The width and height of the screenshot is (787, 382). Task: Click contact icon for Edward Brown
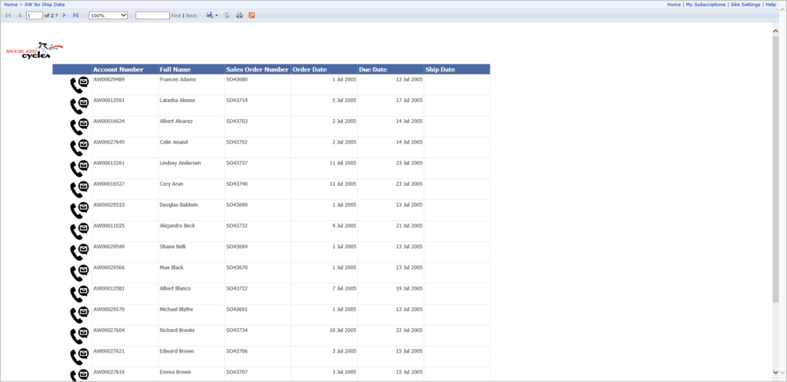[79, 357]
